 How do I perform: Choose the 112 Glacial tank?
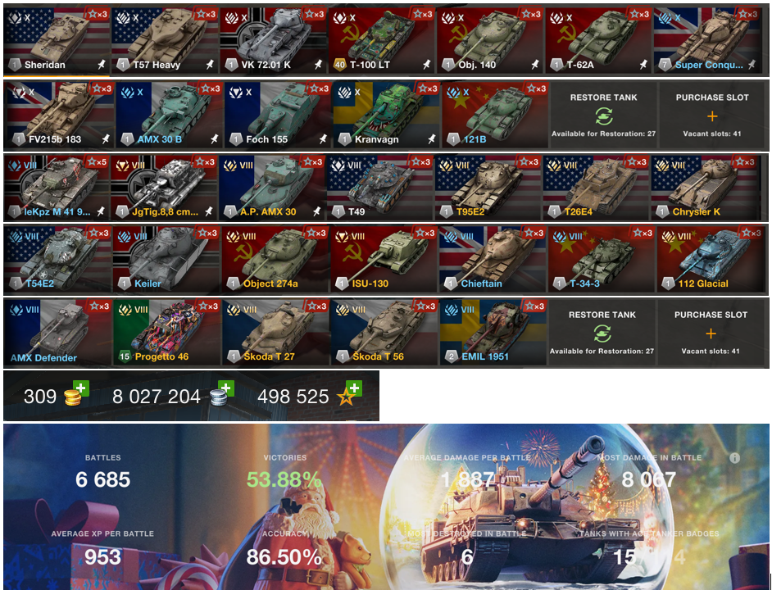pos(709,260)
